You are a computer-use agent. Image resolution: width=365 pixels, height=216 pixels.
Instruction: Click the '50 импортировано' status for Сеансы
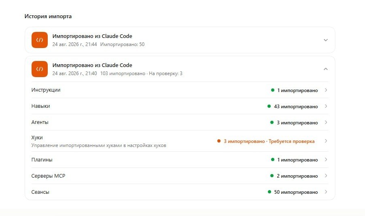296,192
